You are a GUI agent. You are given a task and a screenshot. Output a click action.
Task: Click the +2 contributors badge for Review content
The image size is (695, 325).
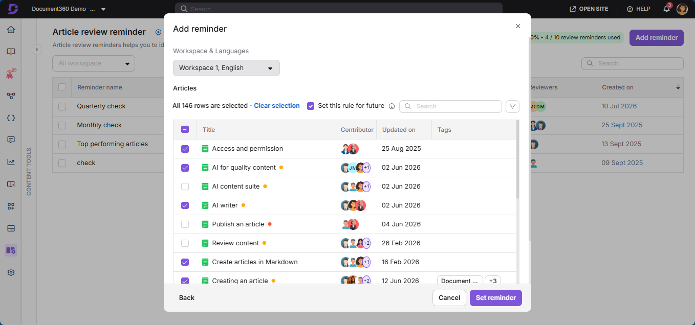tap(366, 243)
